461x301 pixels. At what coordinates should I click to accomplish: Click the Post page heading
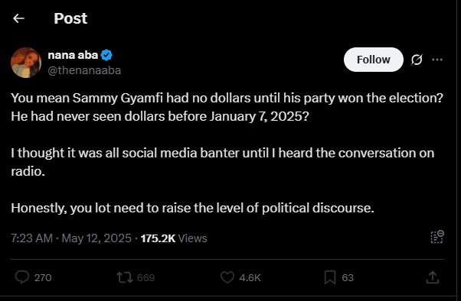click(x=70, y=18)
